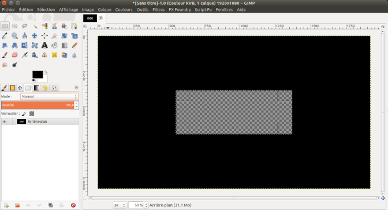
Task: Choose the Free Select lasso tool
Action: (24, 26)
